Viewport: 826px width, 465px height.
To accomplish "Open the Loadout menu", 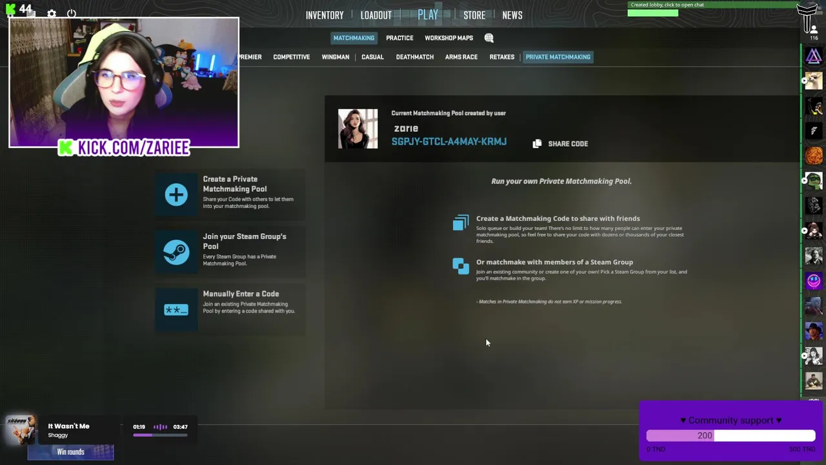I will pos(376,15).
